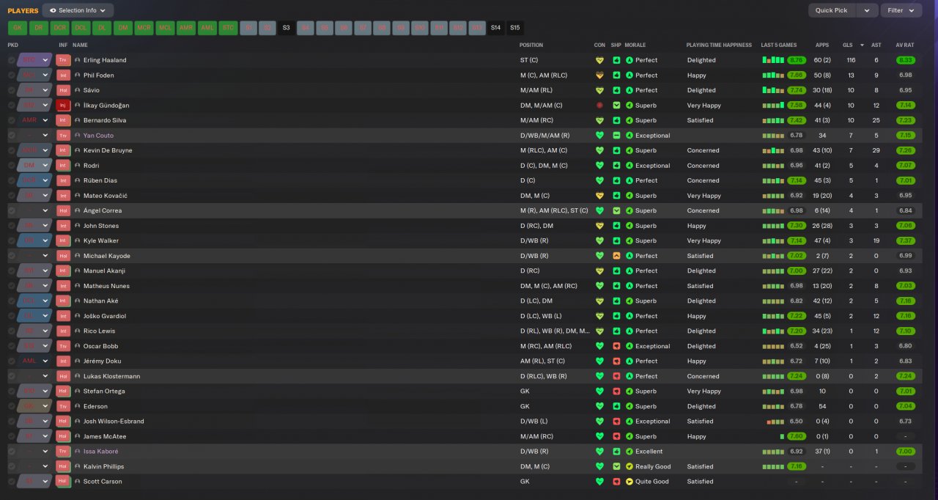938x500 pixels.
Task: Click Stefan Ortega's red sharpness icon
Action: click(x=616, y=391)
